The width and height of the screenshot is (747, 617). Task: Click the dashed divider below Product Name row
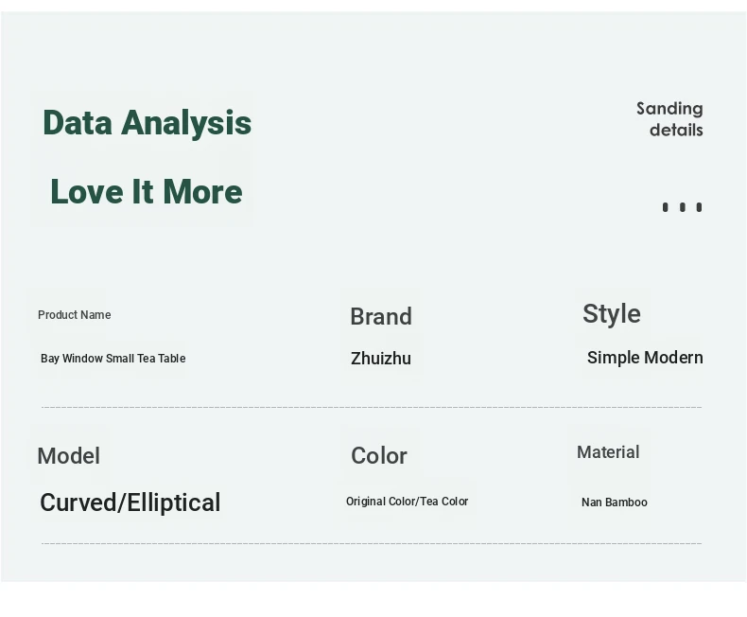point(372,407)
